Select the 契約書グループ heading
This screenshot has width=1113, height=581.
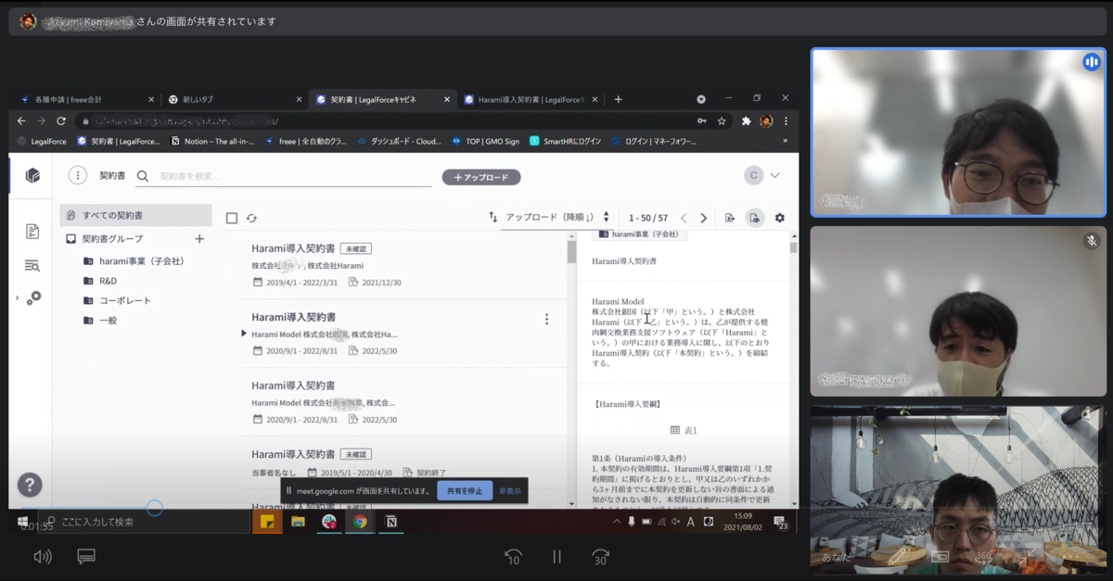111,239
